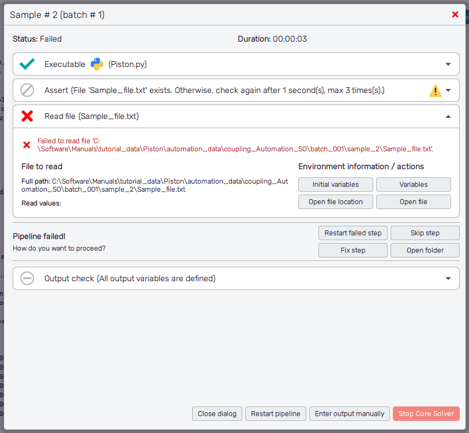469x433 pixels.
Task: Click the small red error icon by failure message
Action: [x=27, y=145]
